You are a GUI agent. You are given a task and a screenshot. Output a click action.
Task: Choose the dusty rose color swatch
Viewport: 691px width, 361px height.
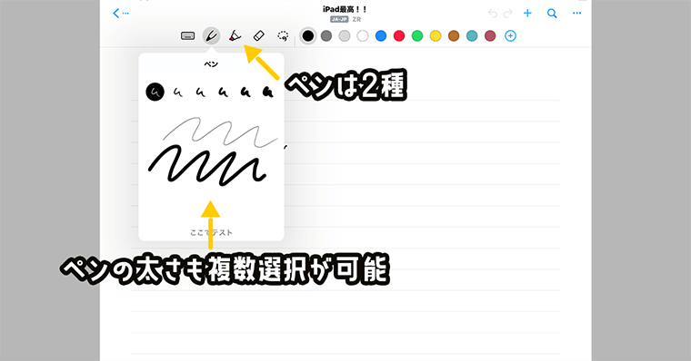pos(490,36)
